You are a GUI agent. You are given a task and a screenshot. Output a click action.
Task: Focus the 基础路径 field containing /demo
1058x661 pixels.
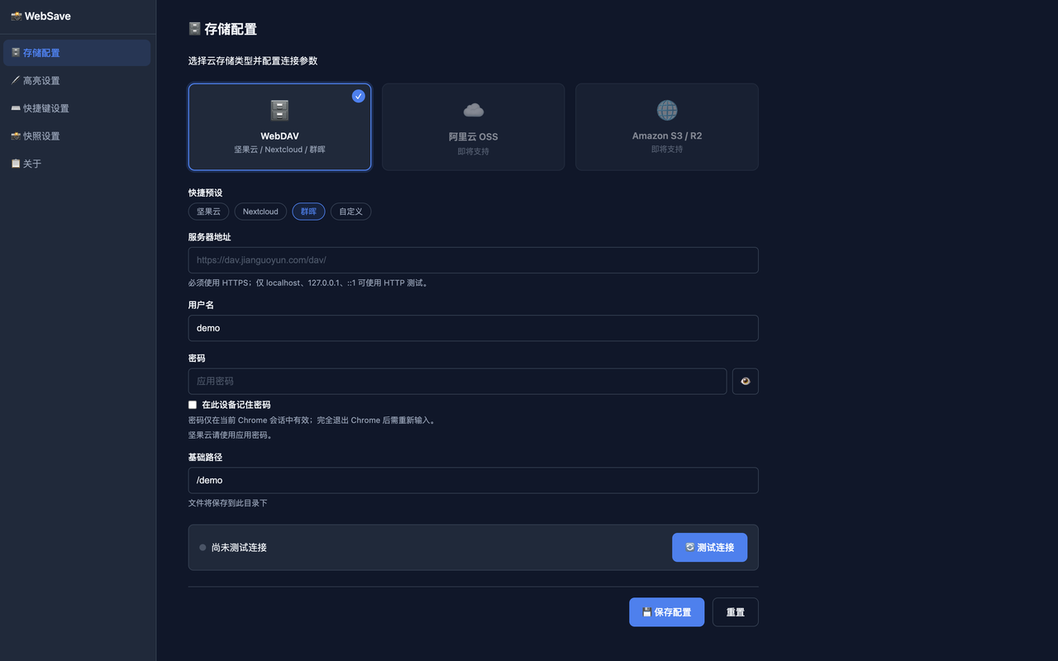pos(473,480)
